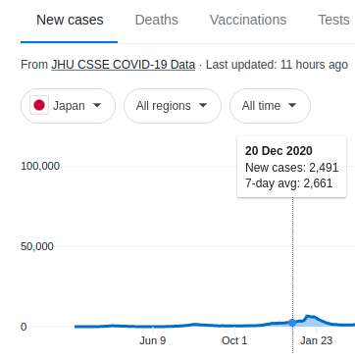Click the Oct 1 axis label

pyautogui.click(x=234, y=340)
